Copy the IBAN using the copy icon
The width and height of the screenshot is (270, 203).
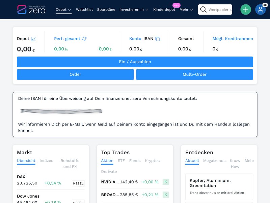157,39
